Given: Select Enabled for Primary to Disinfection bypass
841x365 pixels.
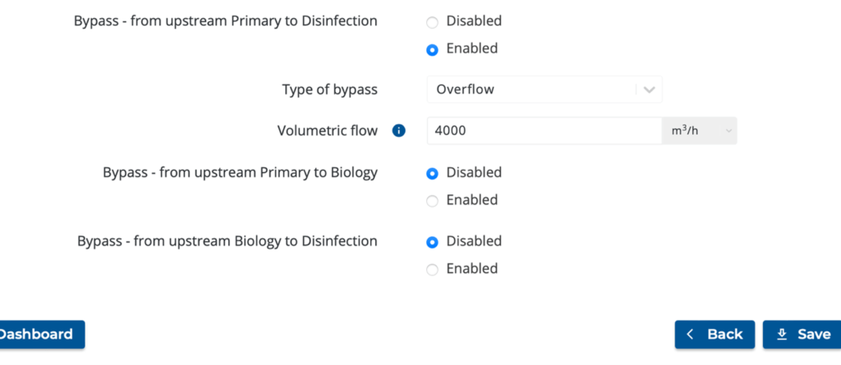Looking at the screenshot, I should pyautogui.click(x=432, y=50).
